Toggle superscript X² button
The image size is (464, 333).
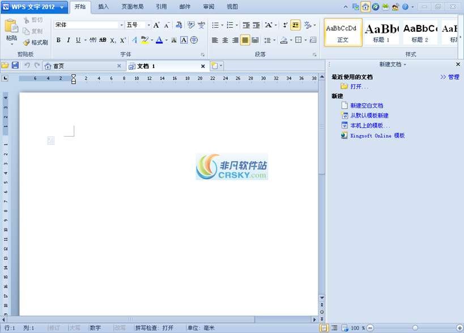[x=123, y=40]
